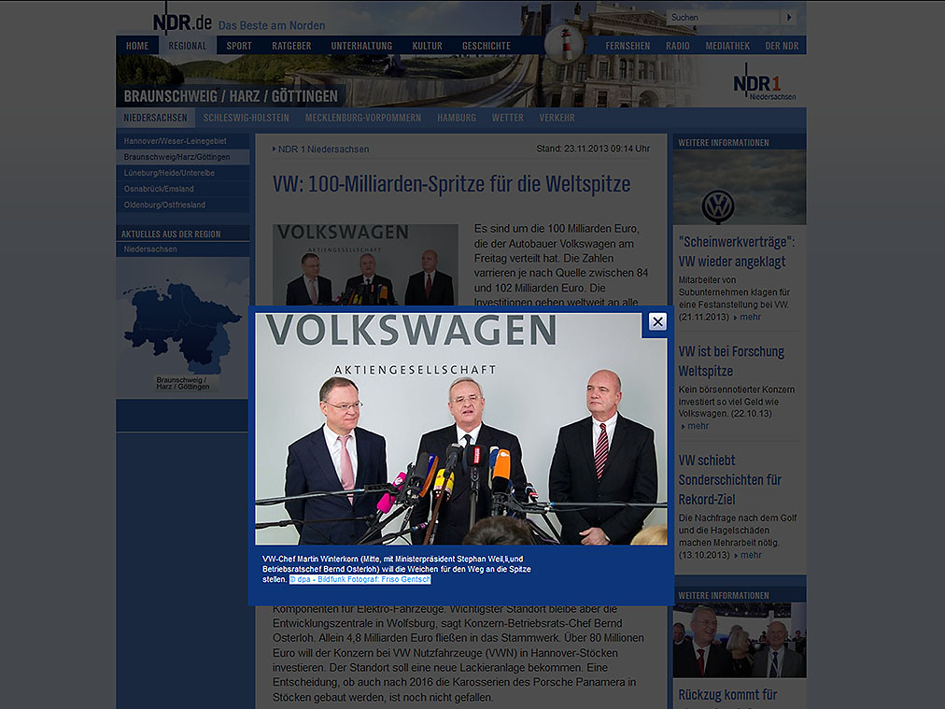
Task: Click the Niedersachsen region map
Action: coord(183,329)
